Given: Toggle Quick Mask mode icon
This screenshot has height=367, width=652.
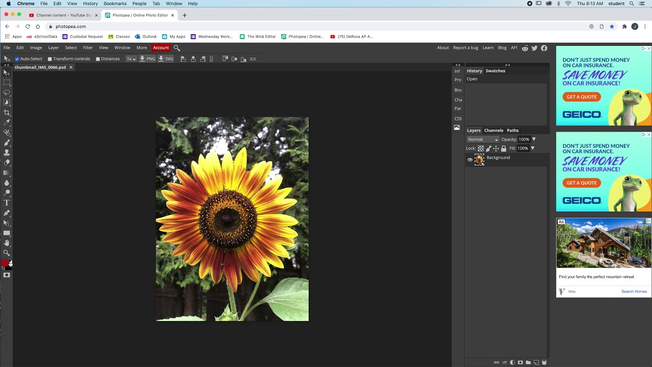Looking at the screenshot, I should tap(7, 275).
